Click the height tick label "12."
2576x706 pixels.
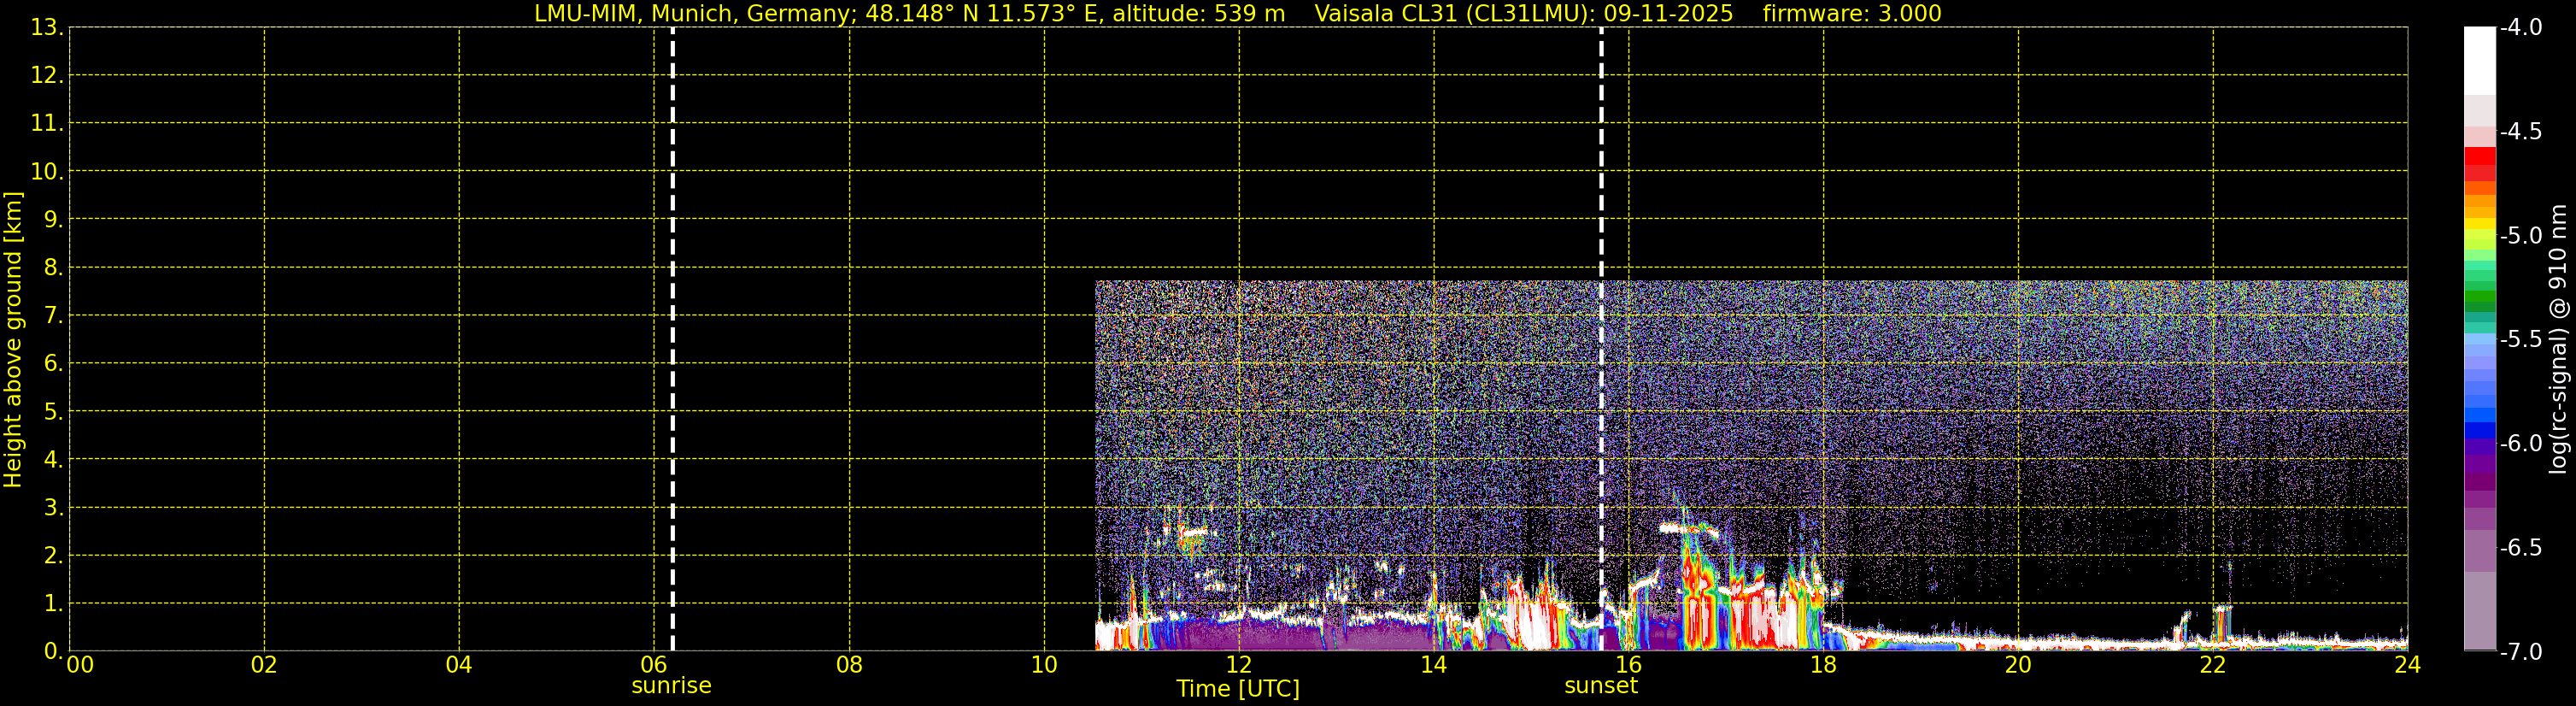[46, 76]
